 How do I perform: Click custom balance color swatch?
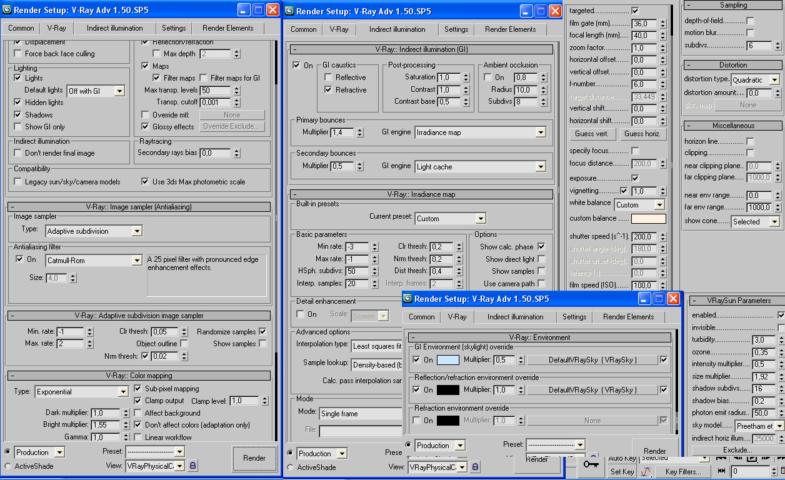pos(649,219)
